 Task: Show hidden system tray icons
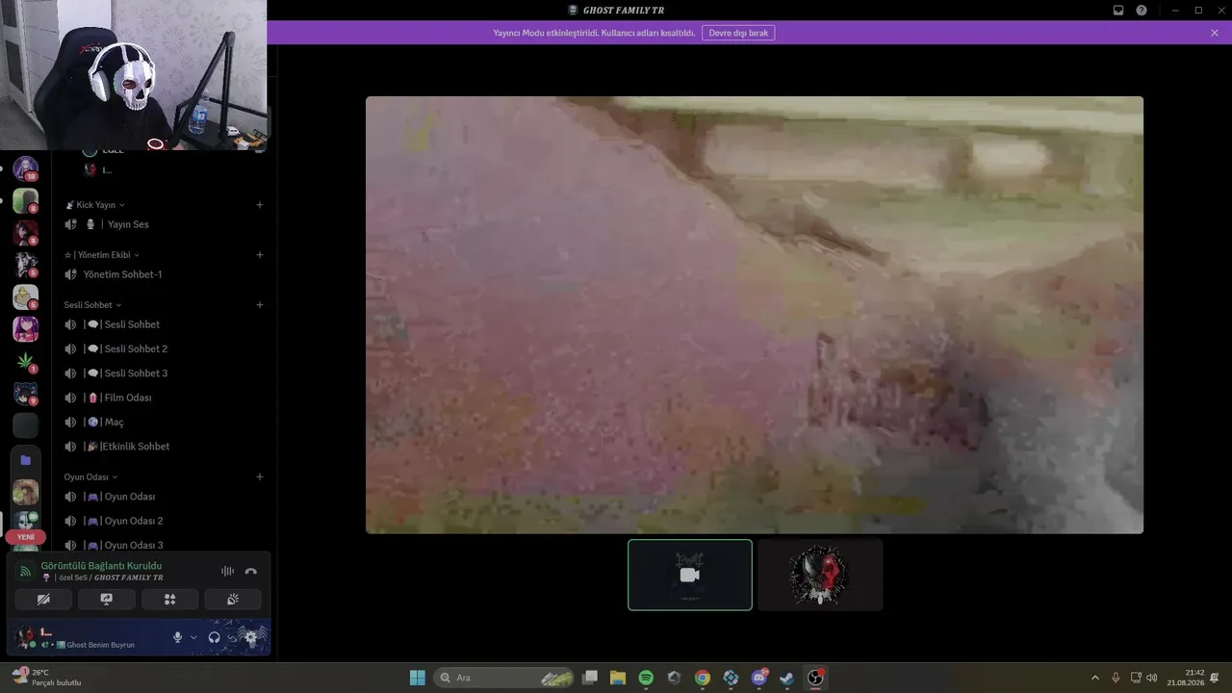click(1094, 678)
